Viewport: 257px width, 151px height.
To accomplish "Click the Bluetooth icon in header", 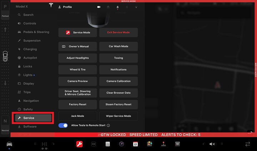I will [127, 7].
